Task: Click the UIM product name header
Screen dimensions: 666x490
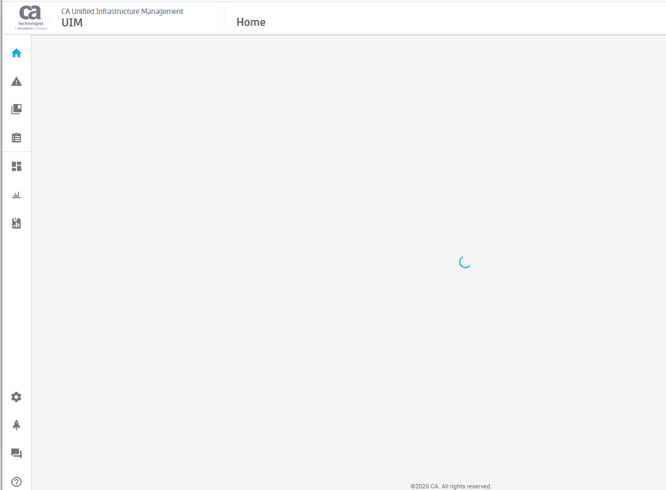Action: tap(72, 23)
